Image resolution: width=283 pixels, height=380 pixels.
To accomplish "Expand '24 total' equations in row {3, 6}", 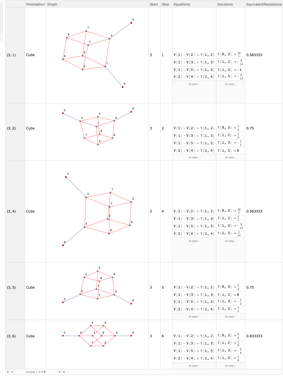I will pos(194,366).
